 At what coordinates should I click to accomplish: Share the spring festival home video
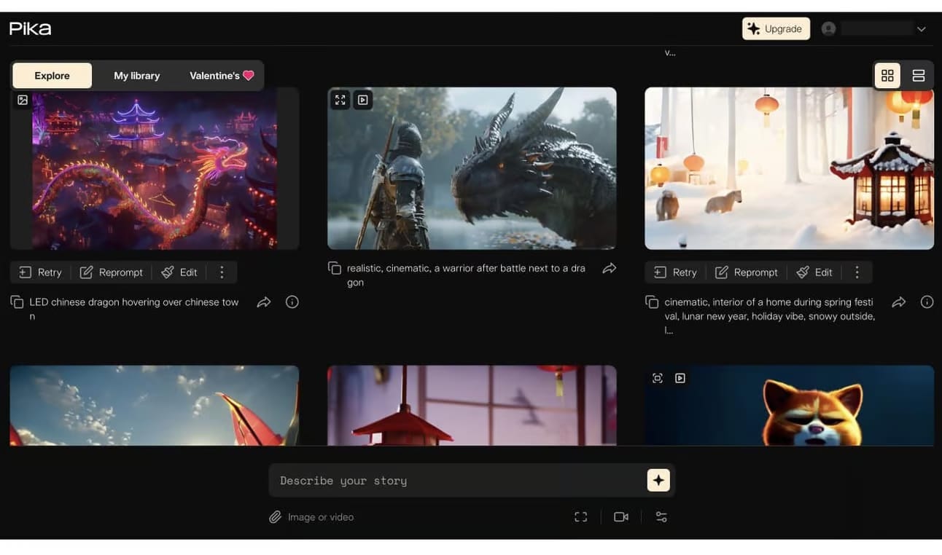tap(899, 302)
